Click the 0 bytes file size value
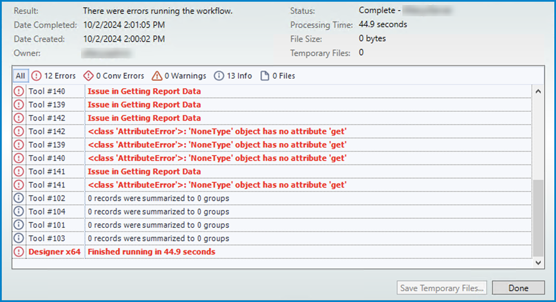 pos(373,39)
